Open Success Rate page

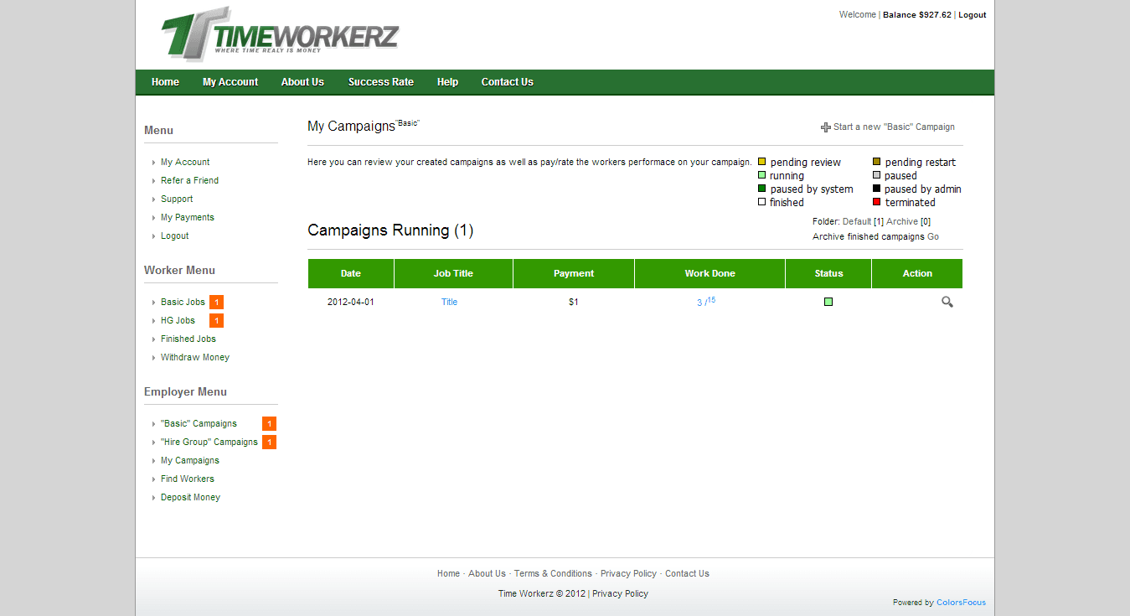[x=381, y=82]
